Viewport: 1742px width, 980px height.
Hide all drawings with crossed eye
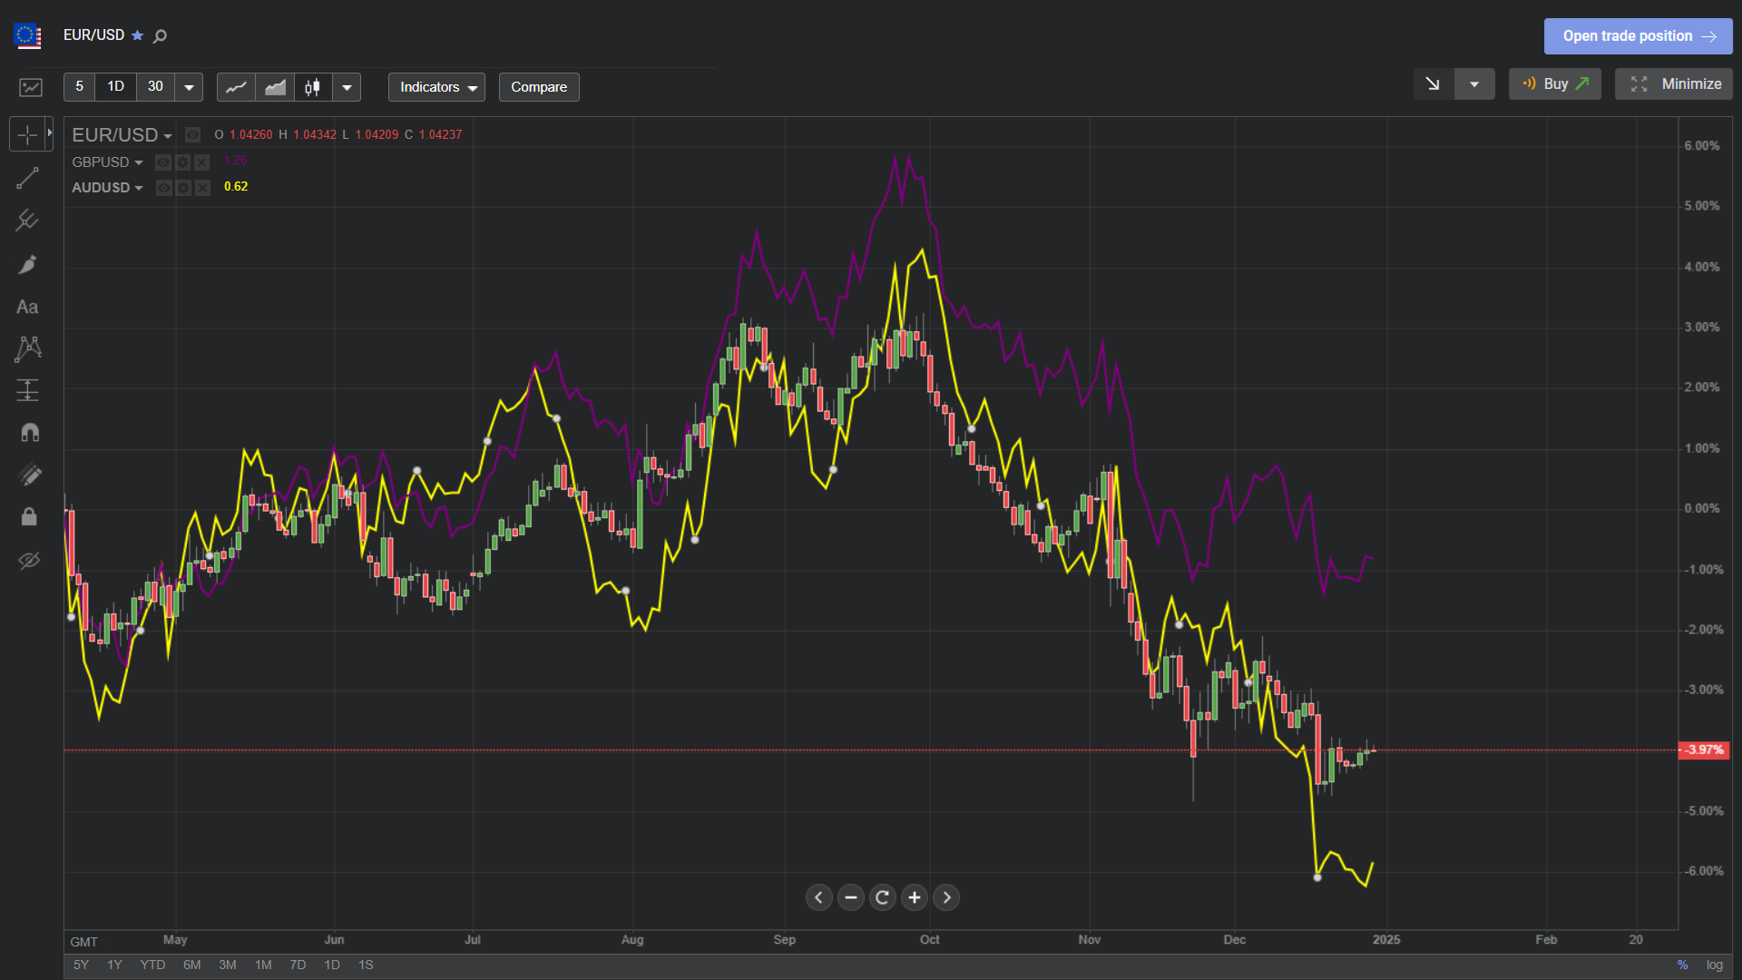click(29, 560)
